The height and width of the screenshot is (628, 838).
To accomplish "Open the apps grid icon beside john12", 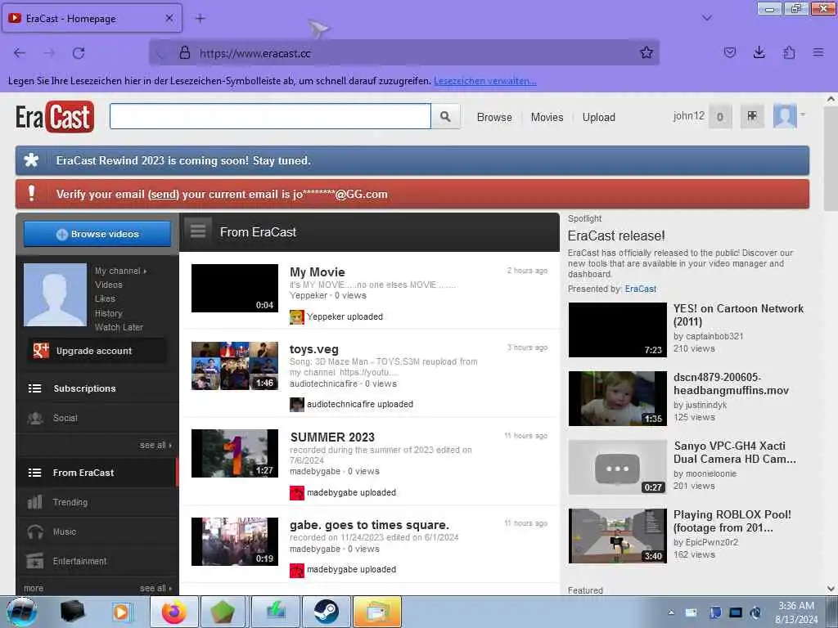I will 752,116.
